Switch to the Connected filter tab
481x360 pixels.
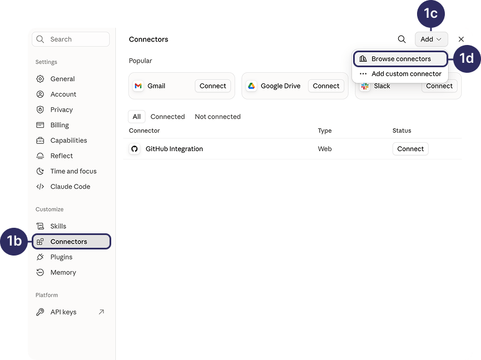click(167, 117)
